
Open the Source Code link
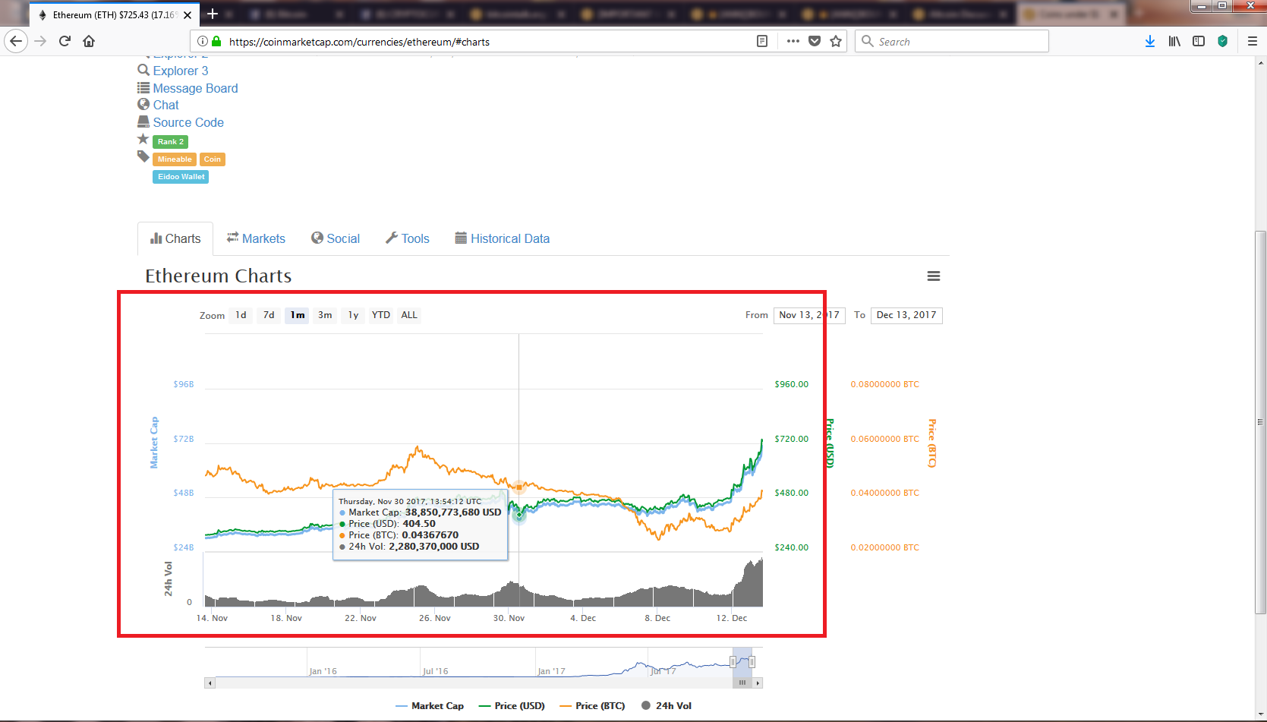pos(188,122)
